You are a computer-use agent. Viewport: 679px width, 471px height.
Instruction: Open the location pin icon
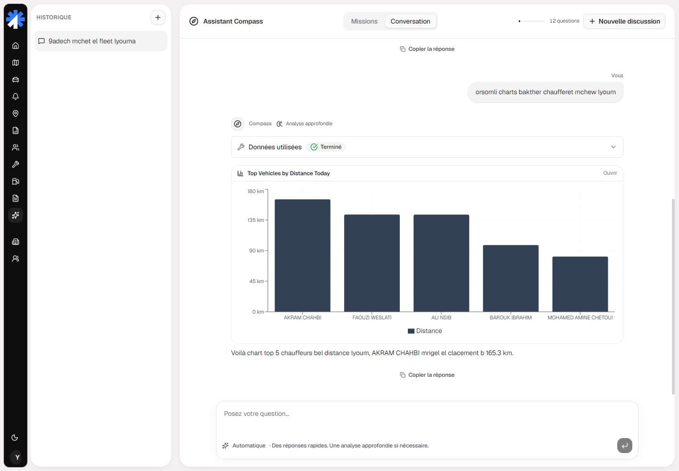point(16,114)
